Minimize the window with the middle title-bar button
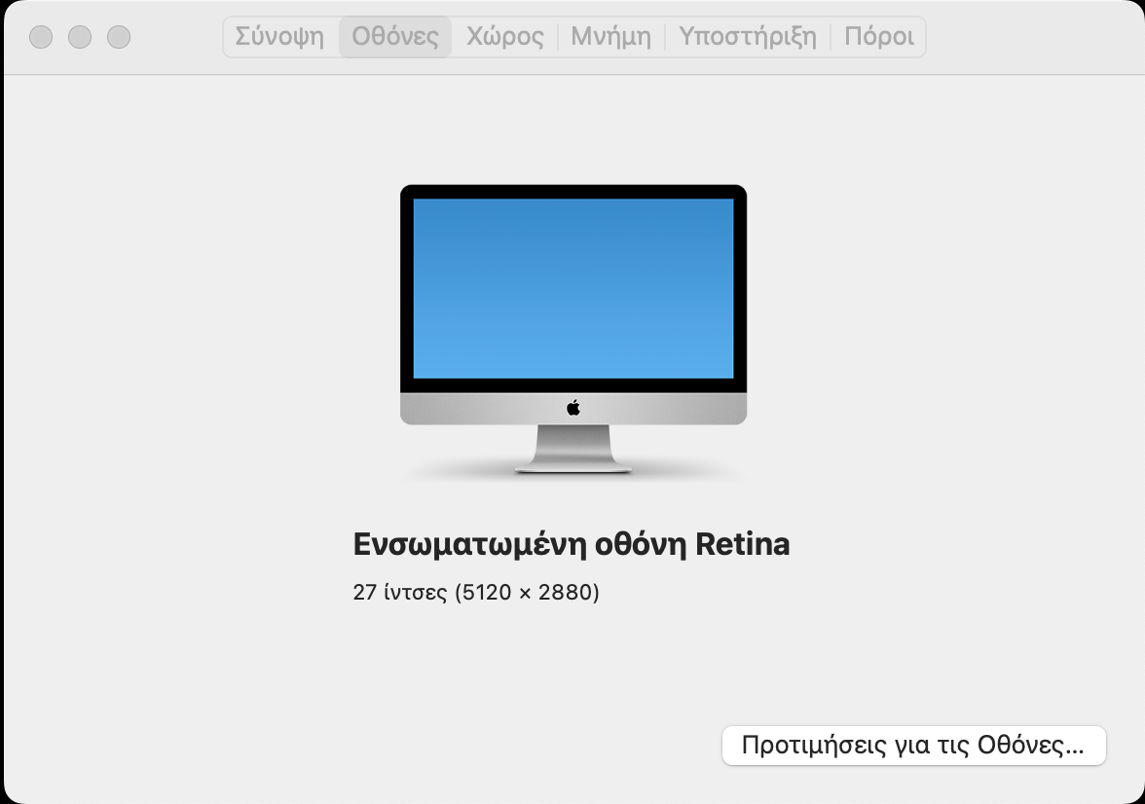1145x804 pixels. tap(80, 37)
